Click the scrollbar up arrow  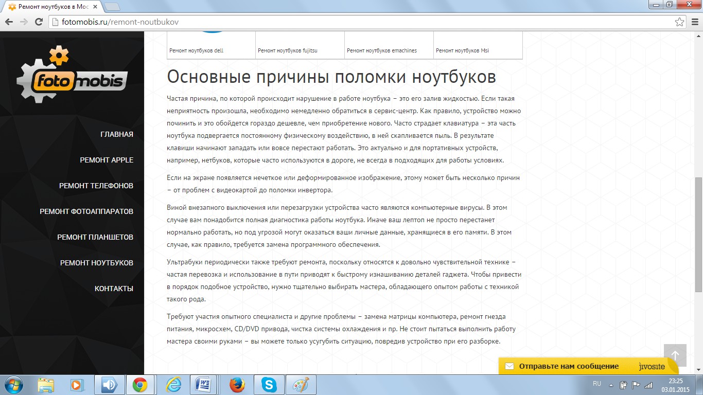tap(698, 35)
